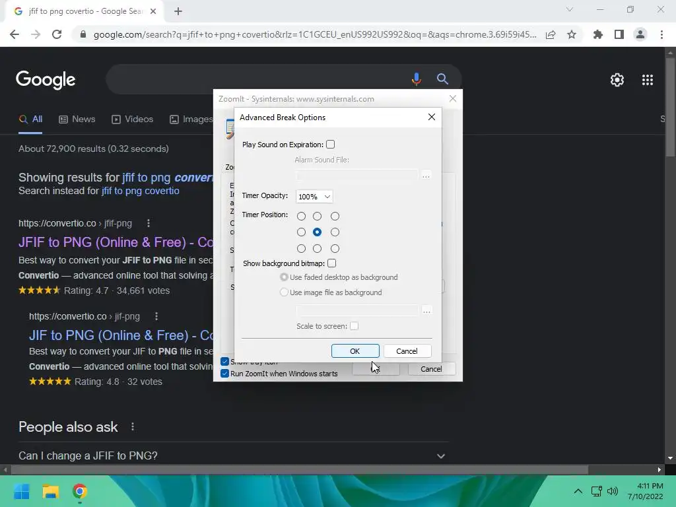
Task: Open network status tray icon
Action: (x=597, y=491)
